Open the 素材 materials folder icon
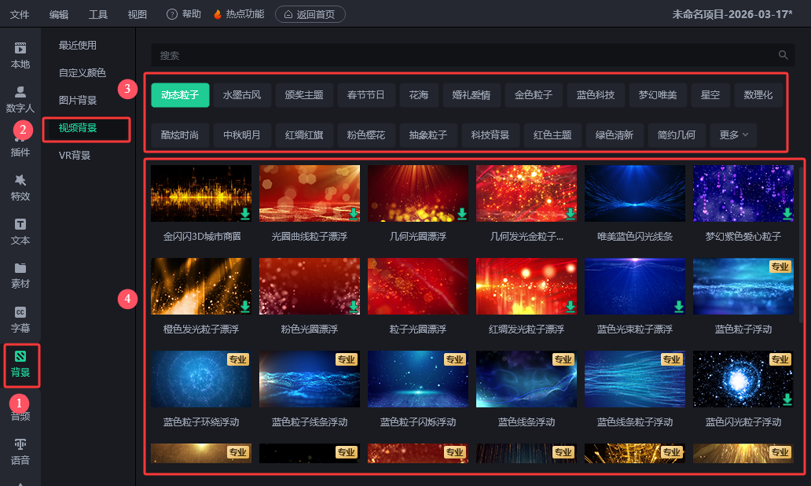The image size is (811, 486). pyautogui.click(x=20, y=275)
